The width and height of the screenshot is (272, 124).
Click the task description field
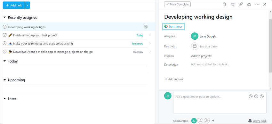pos(210,64)
